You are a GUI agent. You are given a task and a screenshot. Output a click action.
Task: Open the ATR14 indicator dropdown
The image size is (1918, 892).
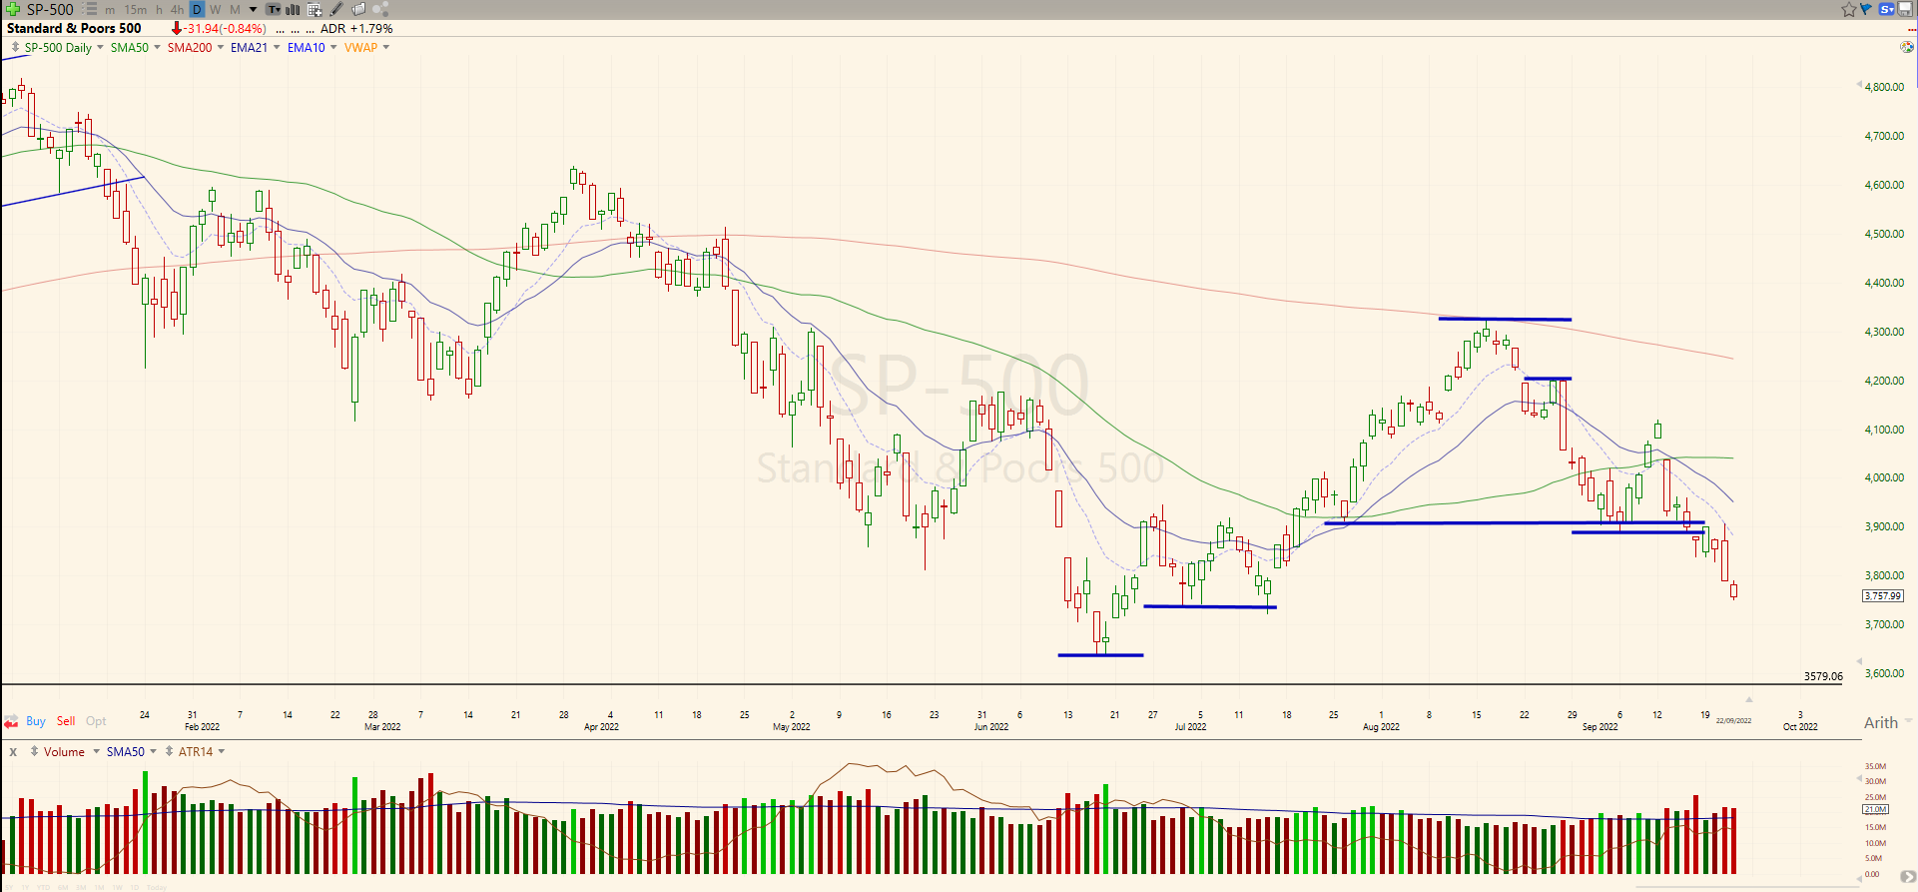[x=222, y=751]
